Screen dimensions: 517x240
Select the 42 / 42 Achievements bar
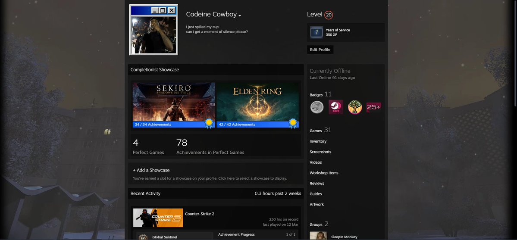tap(258, 124)
